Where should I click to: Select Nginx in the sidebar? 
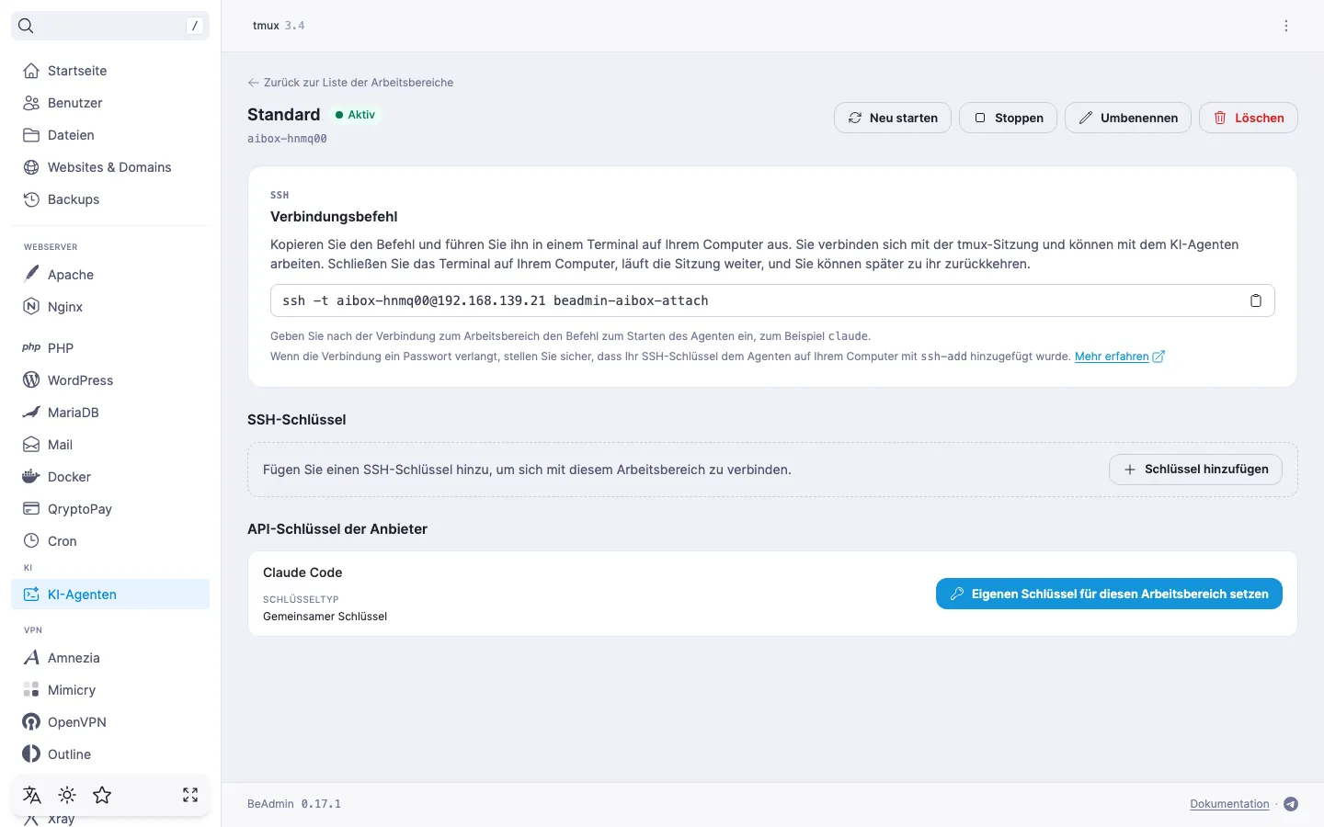coord(110,307)
